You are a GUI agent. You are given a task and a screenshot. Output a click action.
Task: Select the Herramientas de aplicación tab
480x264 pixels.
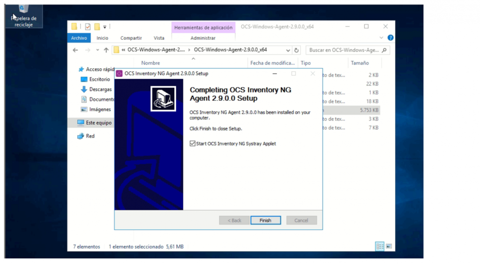[x=203, y=28]
